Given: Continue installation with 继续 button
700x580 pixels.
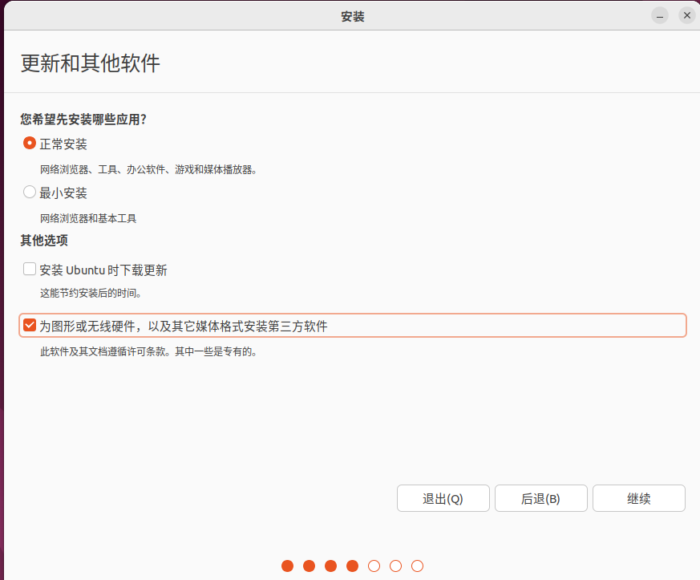Looking at the screenshot, I should coord(639,498).
